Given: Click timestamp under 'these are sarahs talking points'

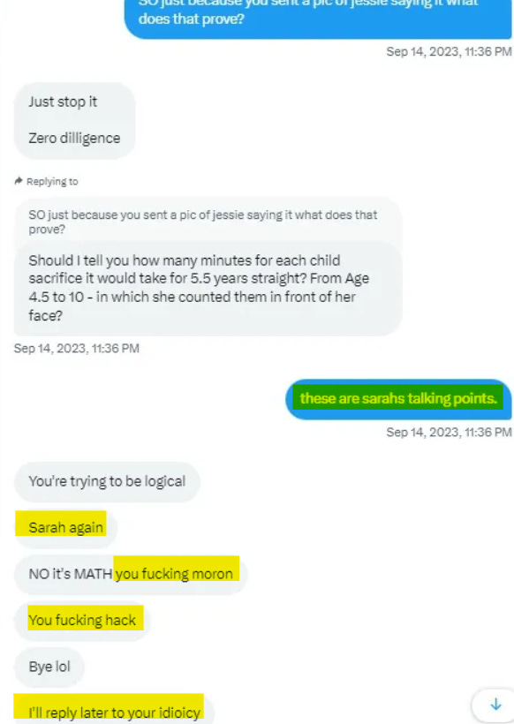Looking at the screenshot, I should point(449,432).
